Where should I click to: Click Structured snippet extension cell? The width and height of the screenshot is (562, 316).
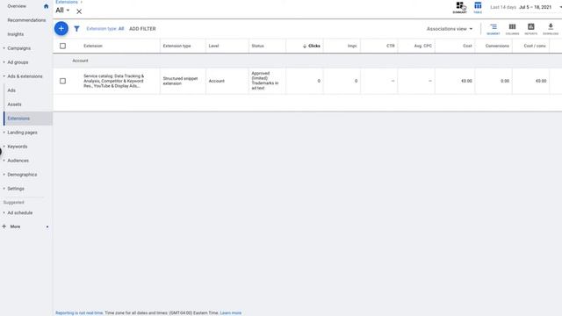180,81
